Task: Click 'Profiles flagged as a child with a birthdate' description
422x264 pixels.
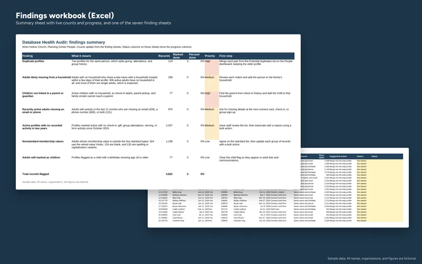Action: [x=110, y=157]
